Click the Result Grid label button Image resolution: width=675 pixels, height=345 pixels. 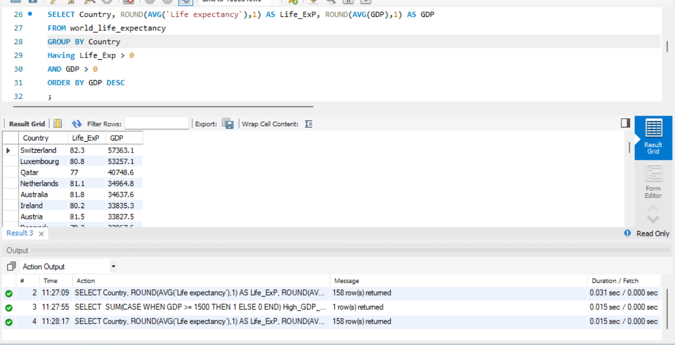[x=27, y=124]
